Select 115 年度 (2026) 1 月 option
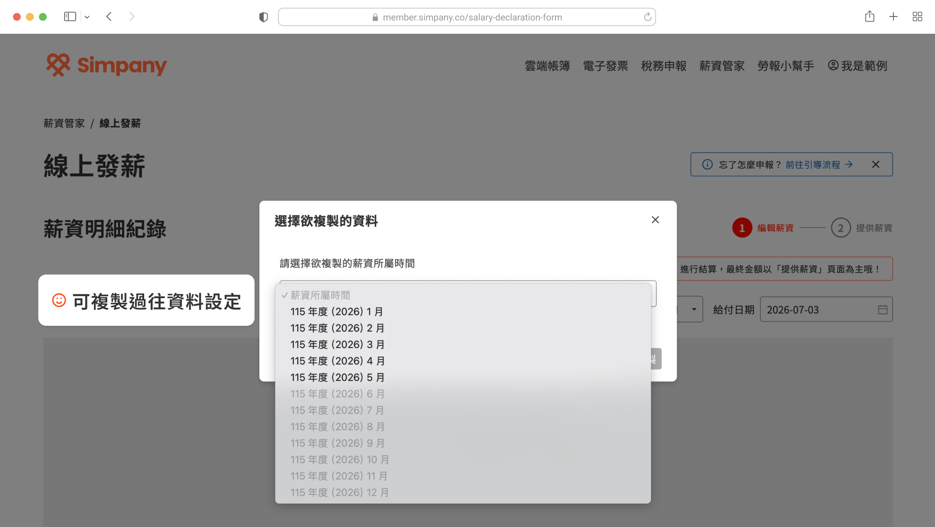Screen dimensions: 935x527 pyautogui.click(x=336, y=311)
